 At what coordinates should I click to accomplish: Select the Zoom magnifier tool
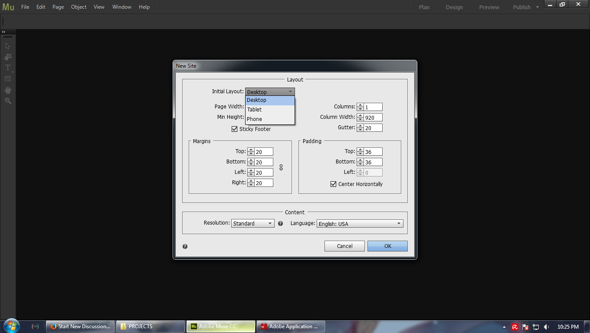click(8, 101)
